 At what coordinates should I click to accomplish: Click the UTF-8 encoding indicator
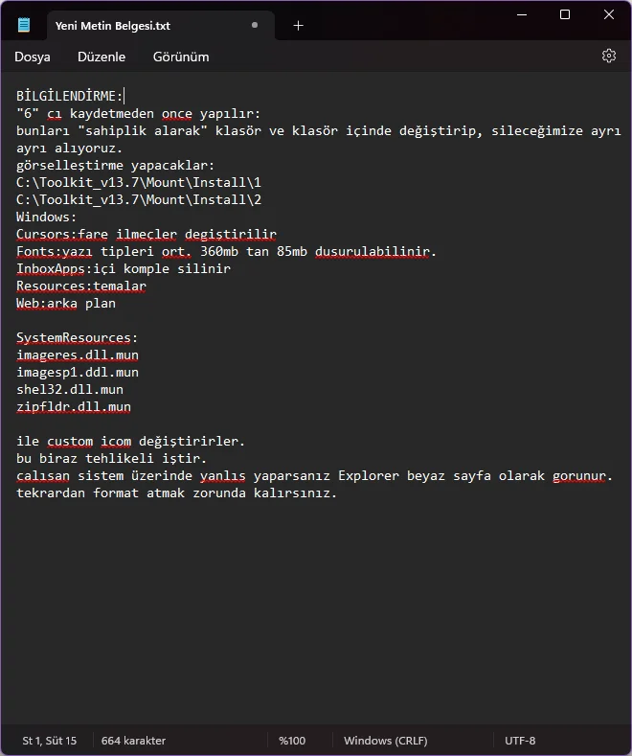click(x=520, y=741)
